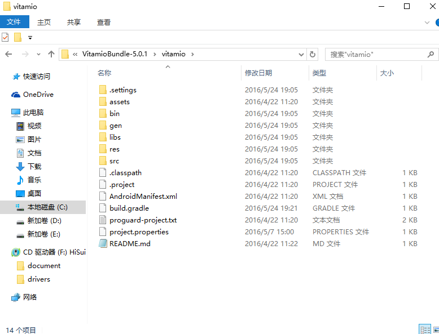
Task: Open the 文档 library icon
Action: [x=20, y=153]
